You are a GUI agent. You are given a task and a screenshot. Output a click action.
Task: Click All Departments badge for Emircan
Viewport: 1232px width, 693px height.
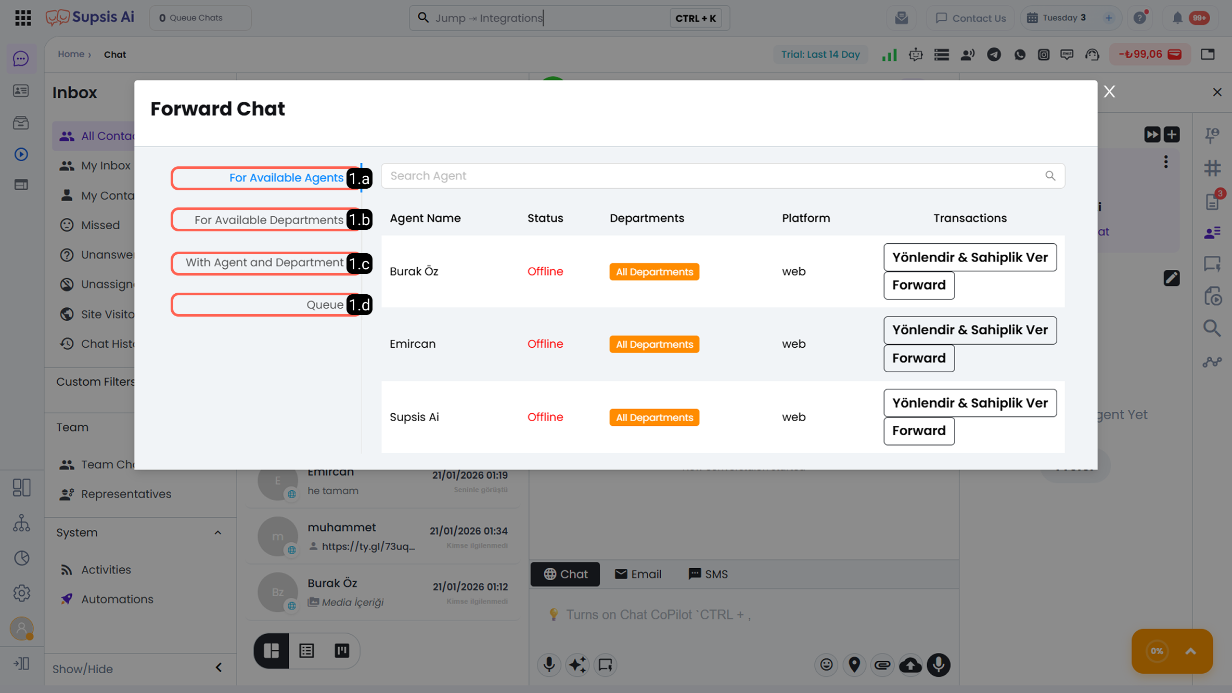click(x=654, y=344)
